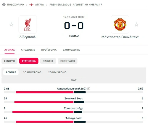
Task: Click the England flag icon
Action: 31,5
